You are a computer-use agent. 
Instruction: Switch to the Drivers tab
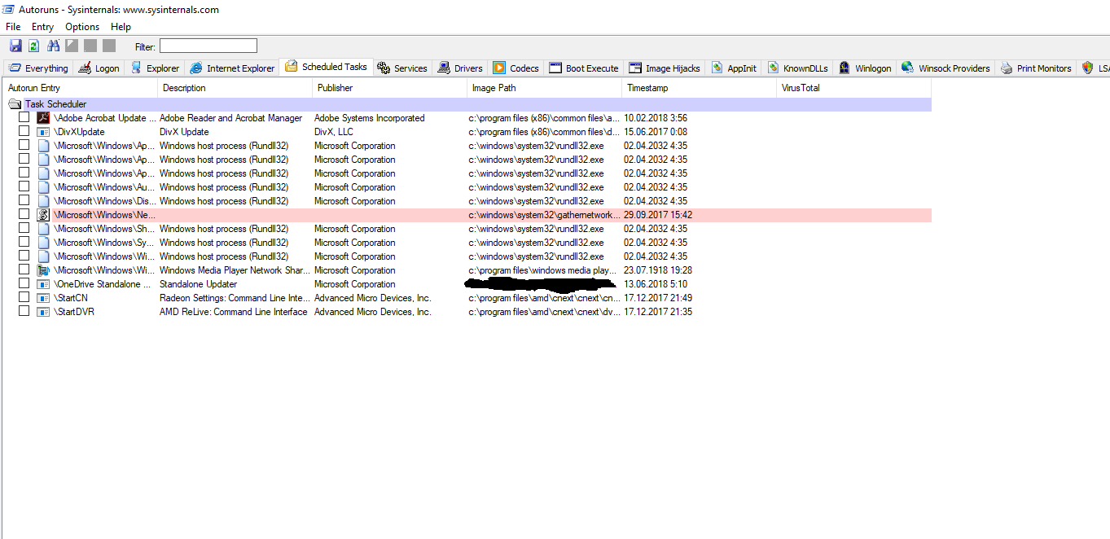460,68
